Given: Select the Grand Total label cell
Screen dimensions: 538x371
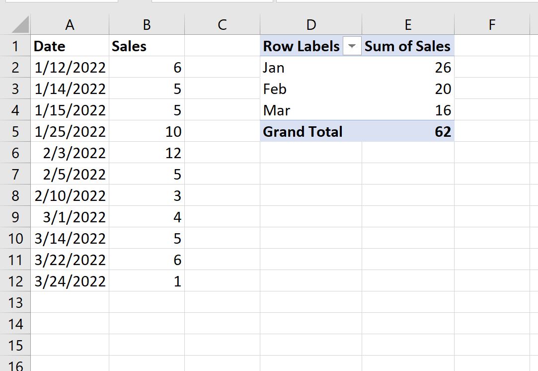Looking at the screenshot, I should [310, 132].
